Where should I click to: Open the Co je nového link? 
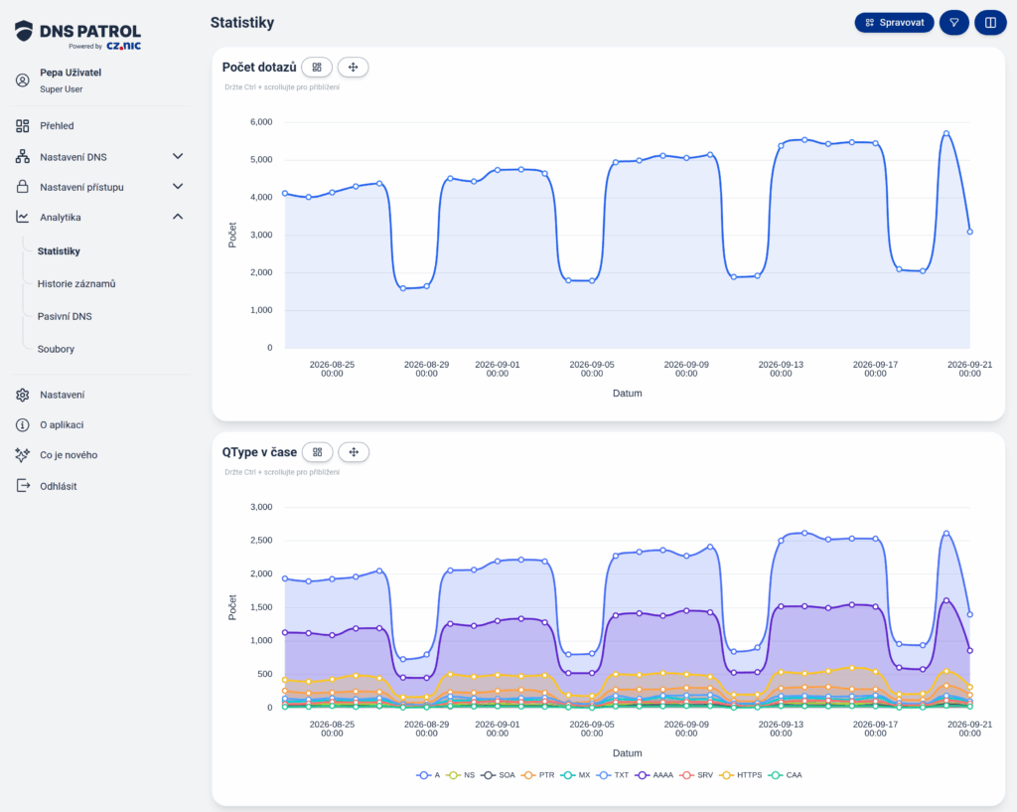point(69,455)
